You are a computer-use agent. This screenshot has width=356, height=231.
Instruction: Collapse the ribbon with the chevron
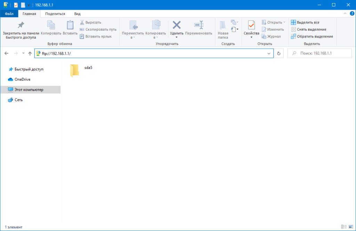(345, 14)
